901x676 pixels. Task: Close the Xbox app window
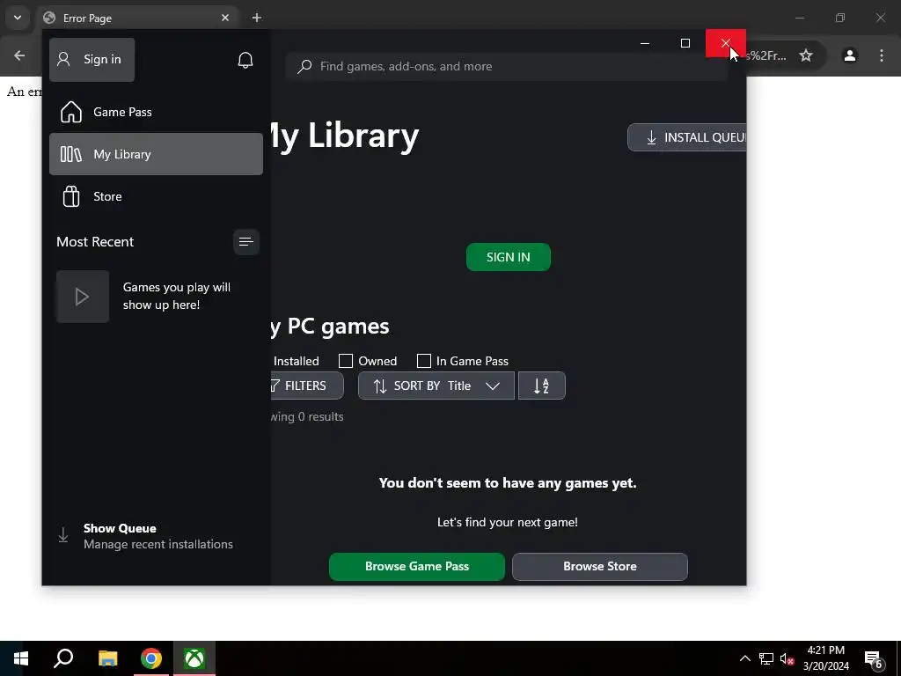[726, 43]
